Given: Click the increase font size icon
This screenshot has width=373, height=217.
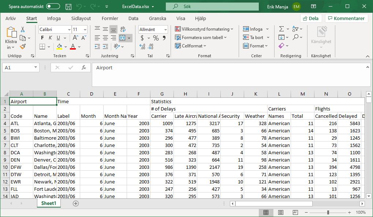Looking at the screenshot, I should click(75, 38).
